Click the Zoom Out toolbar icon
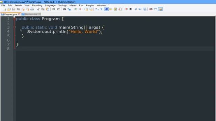Image resolution: width=216 pixels, height=121 pixels. [80, 9]
